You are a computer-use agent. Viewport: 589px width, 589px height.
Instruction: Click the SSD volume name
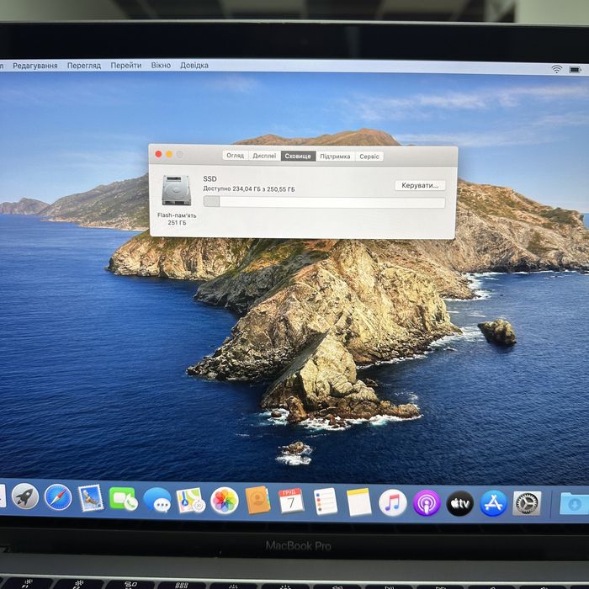pos(210,178)
